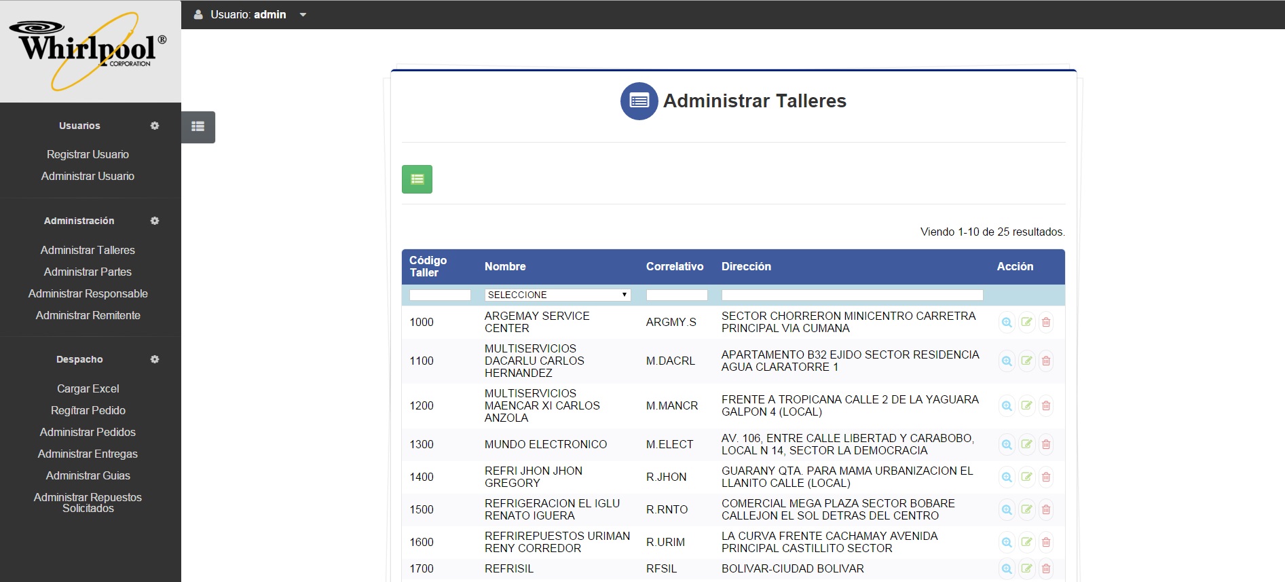1285x582 pixels.
Task: Edit taller 1000 ARGEMAY SERVICE CENTER
Action: click(1026, 322)
